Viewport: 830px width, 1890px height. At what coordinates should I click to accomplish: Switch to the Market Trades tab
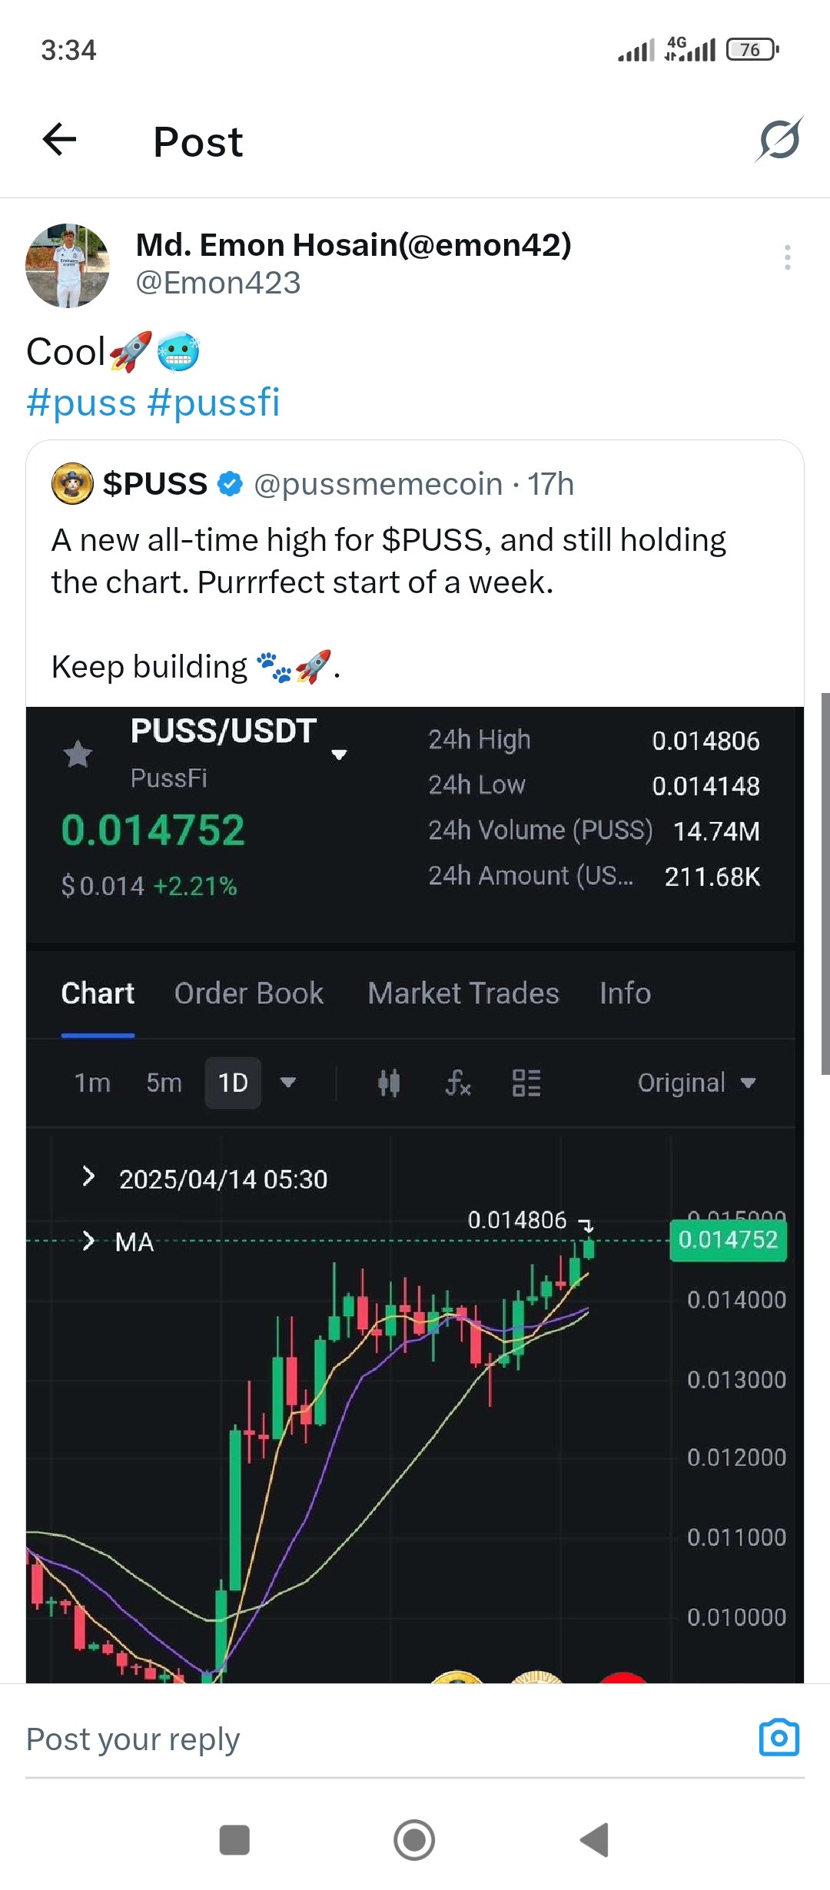coord(463,993)
